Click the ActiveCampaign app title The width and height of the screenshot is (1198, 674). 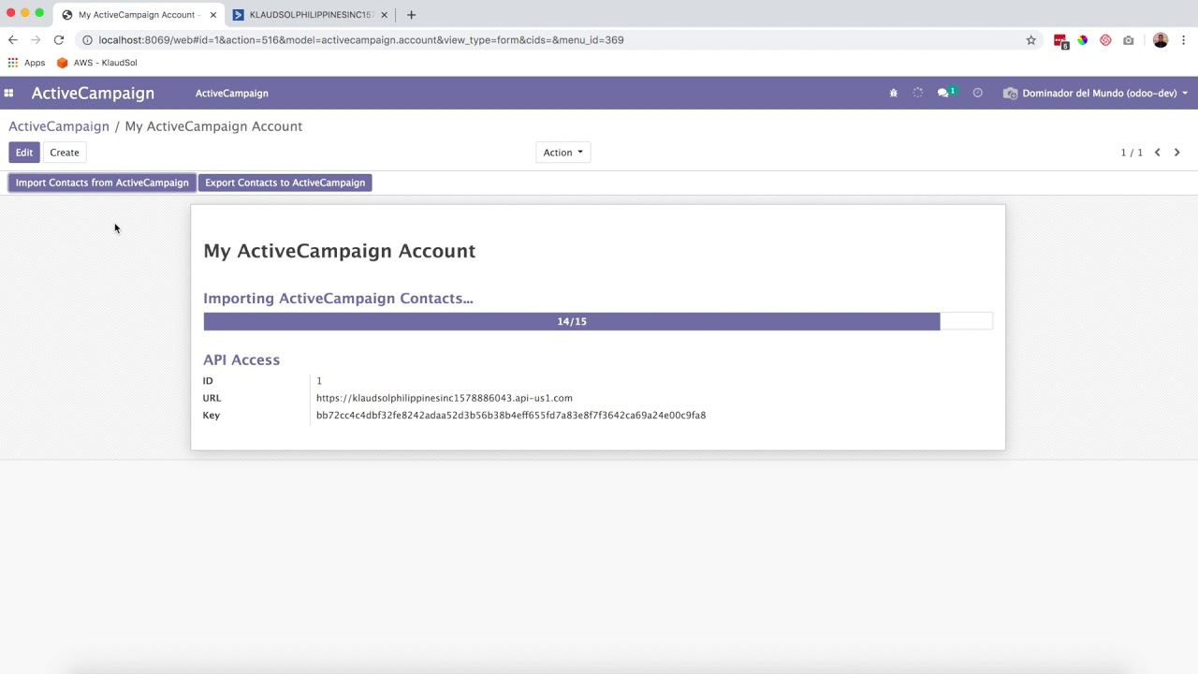93,93
